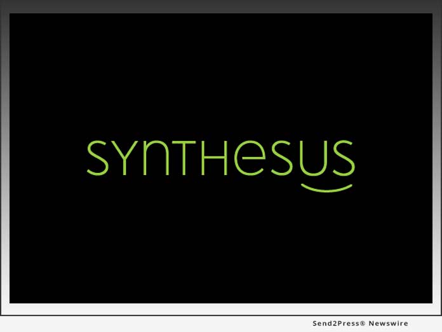Click the Synthesus logo wordmark
This screenshot has height=332, width=442.
click(220, 158)
